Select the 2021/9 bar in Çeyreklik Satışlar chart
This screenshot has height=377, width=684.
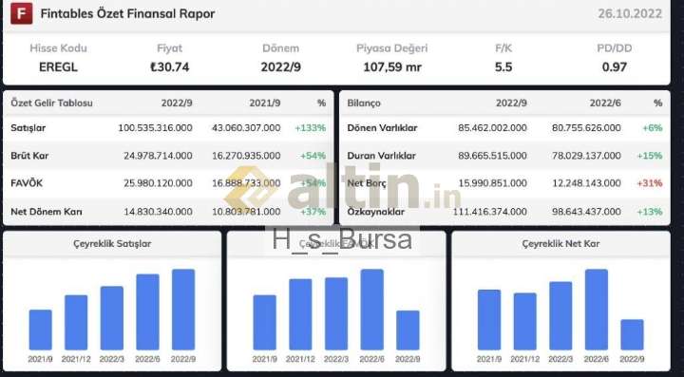41,330
